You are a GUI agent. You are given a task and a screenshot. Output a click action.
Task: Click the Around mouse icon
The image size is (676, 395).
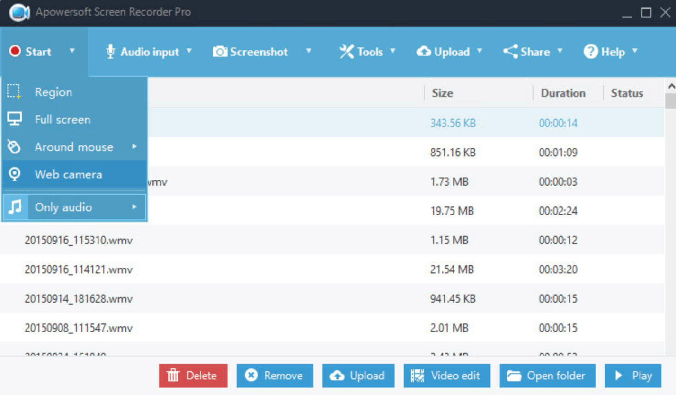click(15, 147)
